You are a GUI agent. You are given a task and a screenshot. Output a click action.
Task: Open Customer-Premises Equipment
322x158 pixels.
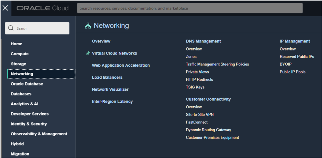point(212,138)
